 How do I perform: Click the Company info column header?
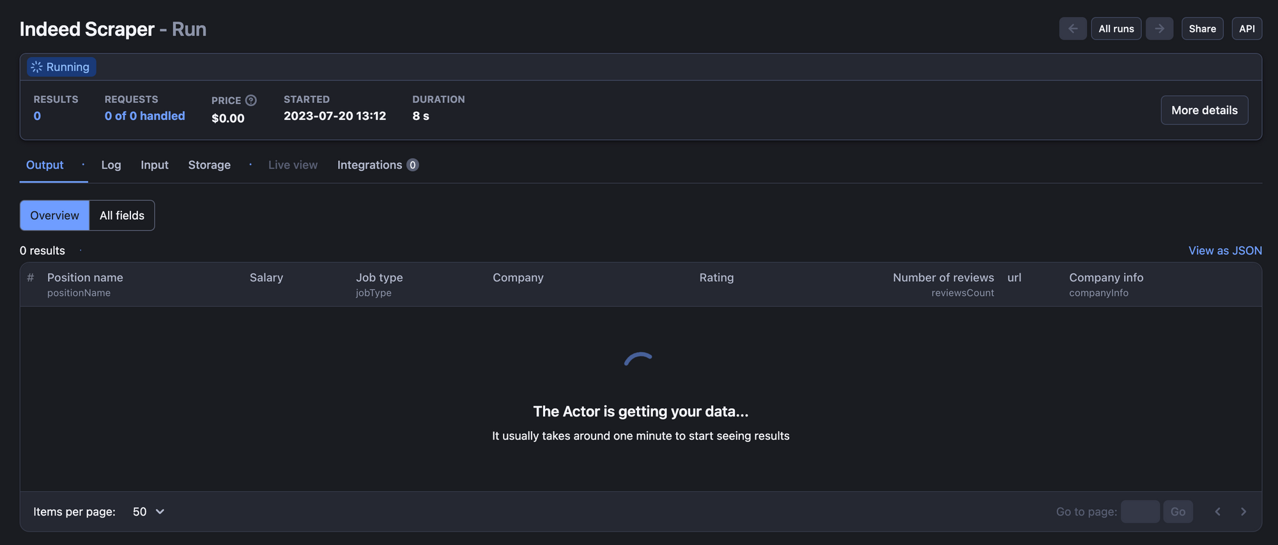tap(1106, 284)
